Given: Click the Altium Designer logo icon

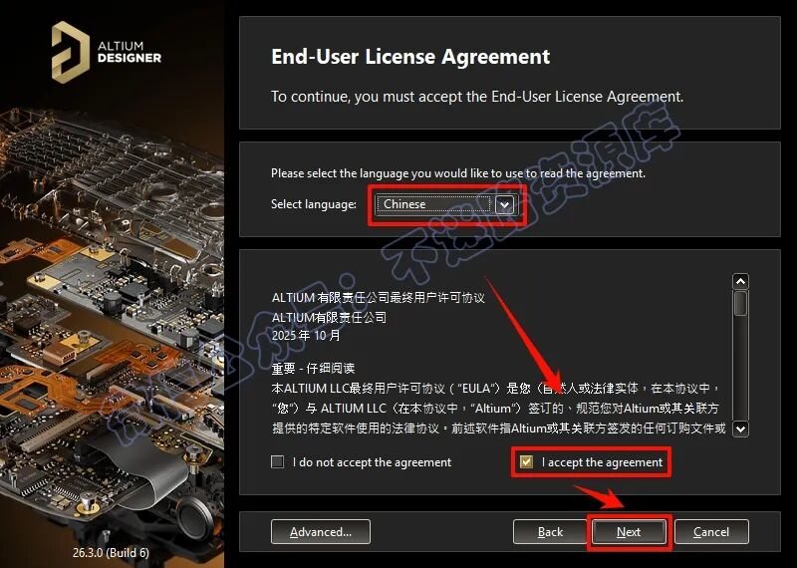Looking at the screenshot, I should (71, 52).
